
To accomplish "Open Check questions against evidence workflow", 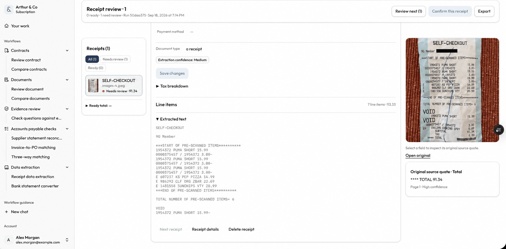I will pyautogui.click(x=36, y=118).
